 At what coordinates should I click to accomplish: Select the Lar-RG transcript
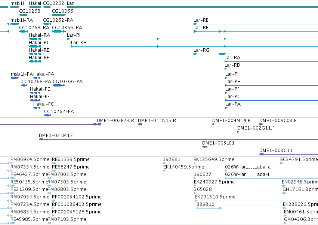tap(201, 50)
